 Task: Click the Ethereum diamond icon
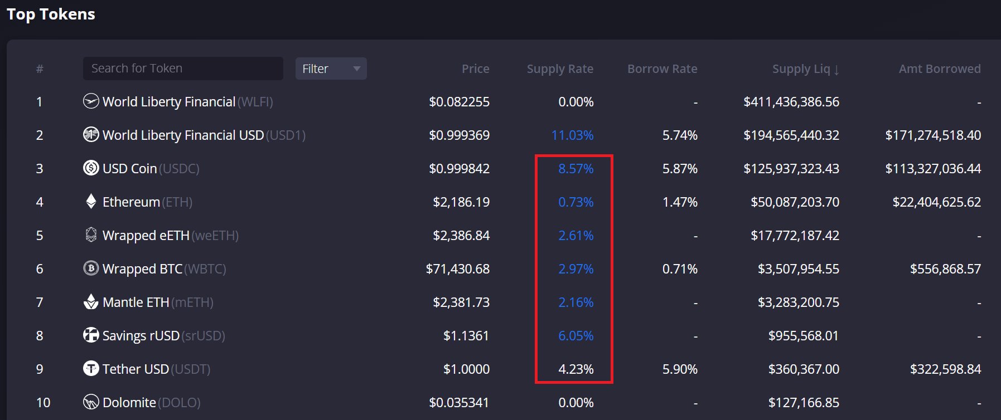click(x=91, y=202)
